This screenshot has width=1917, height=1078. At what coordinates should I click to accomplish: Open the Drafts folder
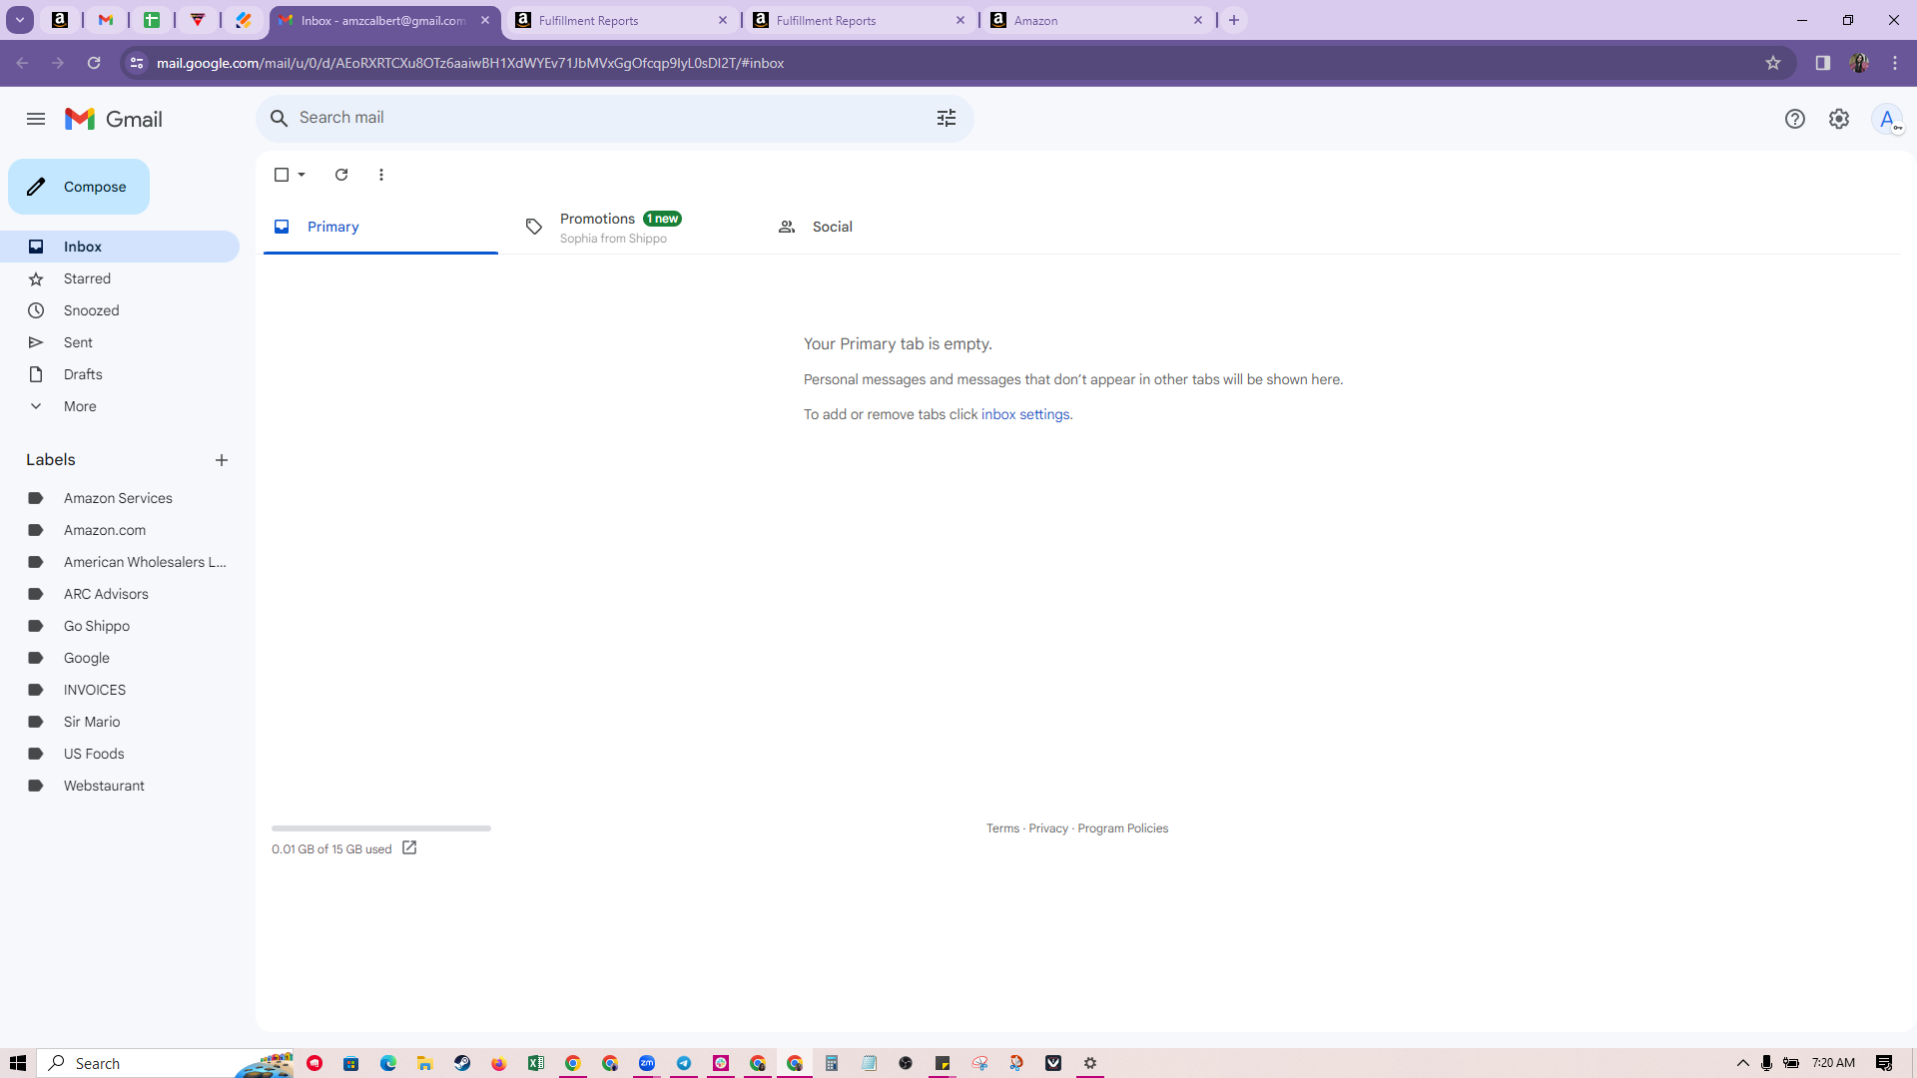pyautogui.click(x=120, y=374)
